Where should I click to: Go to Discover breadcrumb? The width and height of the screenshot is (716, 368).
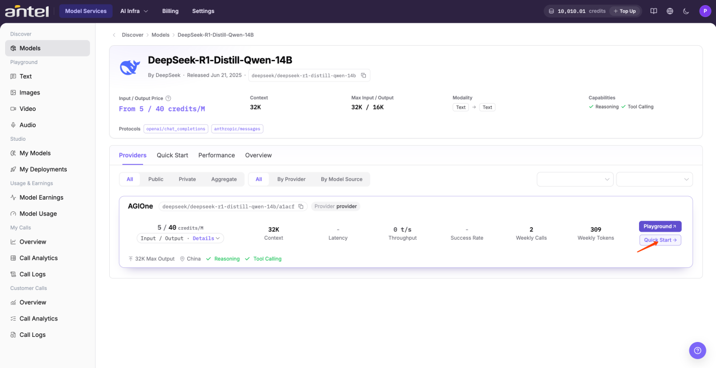pyautogui.click(x=132, y=35)
